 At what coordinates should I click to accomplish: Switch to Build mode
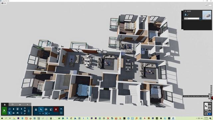pyautogui.click(x=206, y=106)
